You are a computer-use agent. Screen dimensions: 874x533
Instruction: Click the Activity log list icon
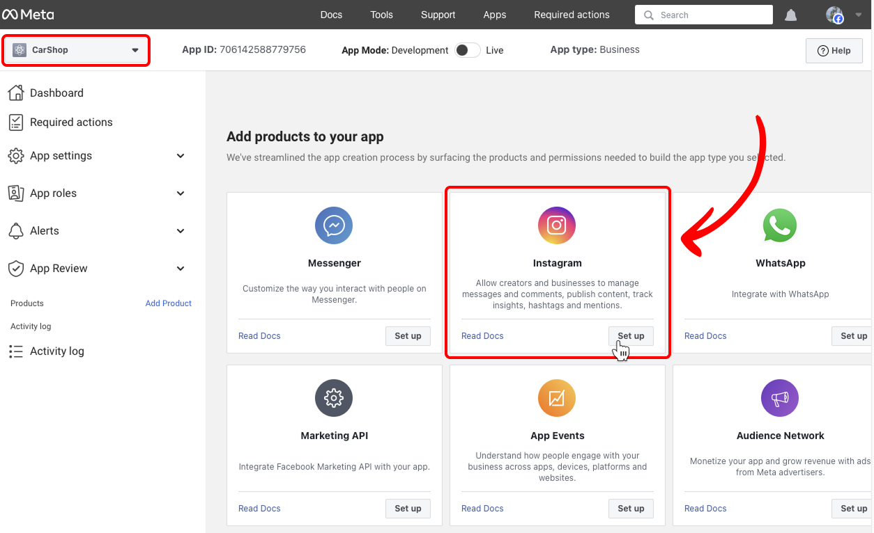(x=16, y=351)
